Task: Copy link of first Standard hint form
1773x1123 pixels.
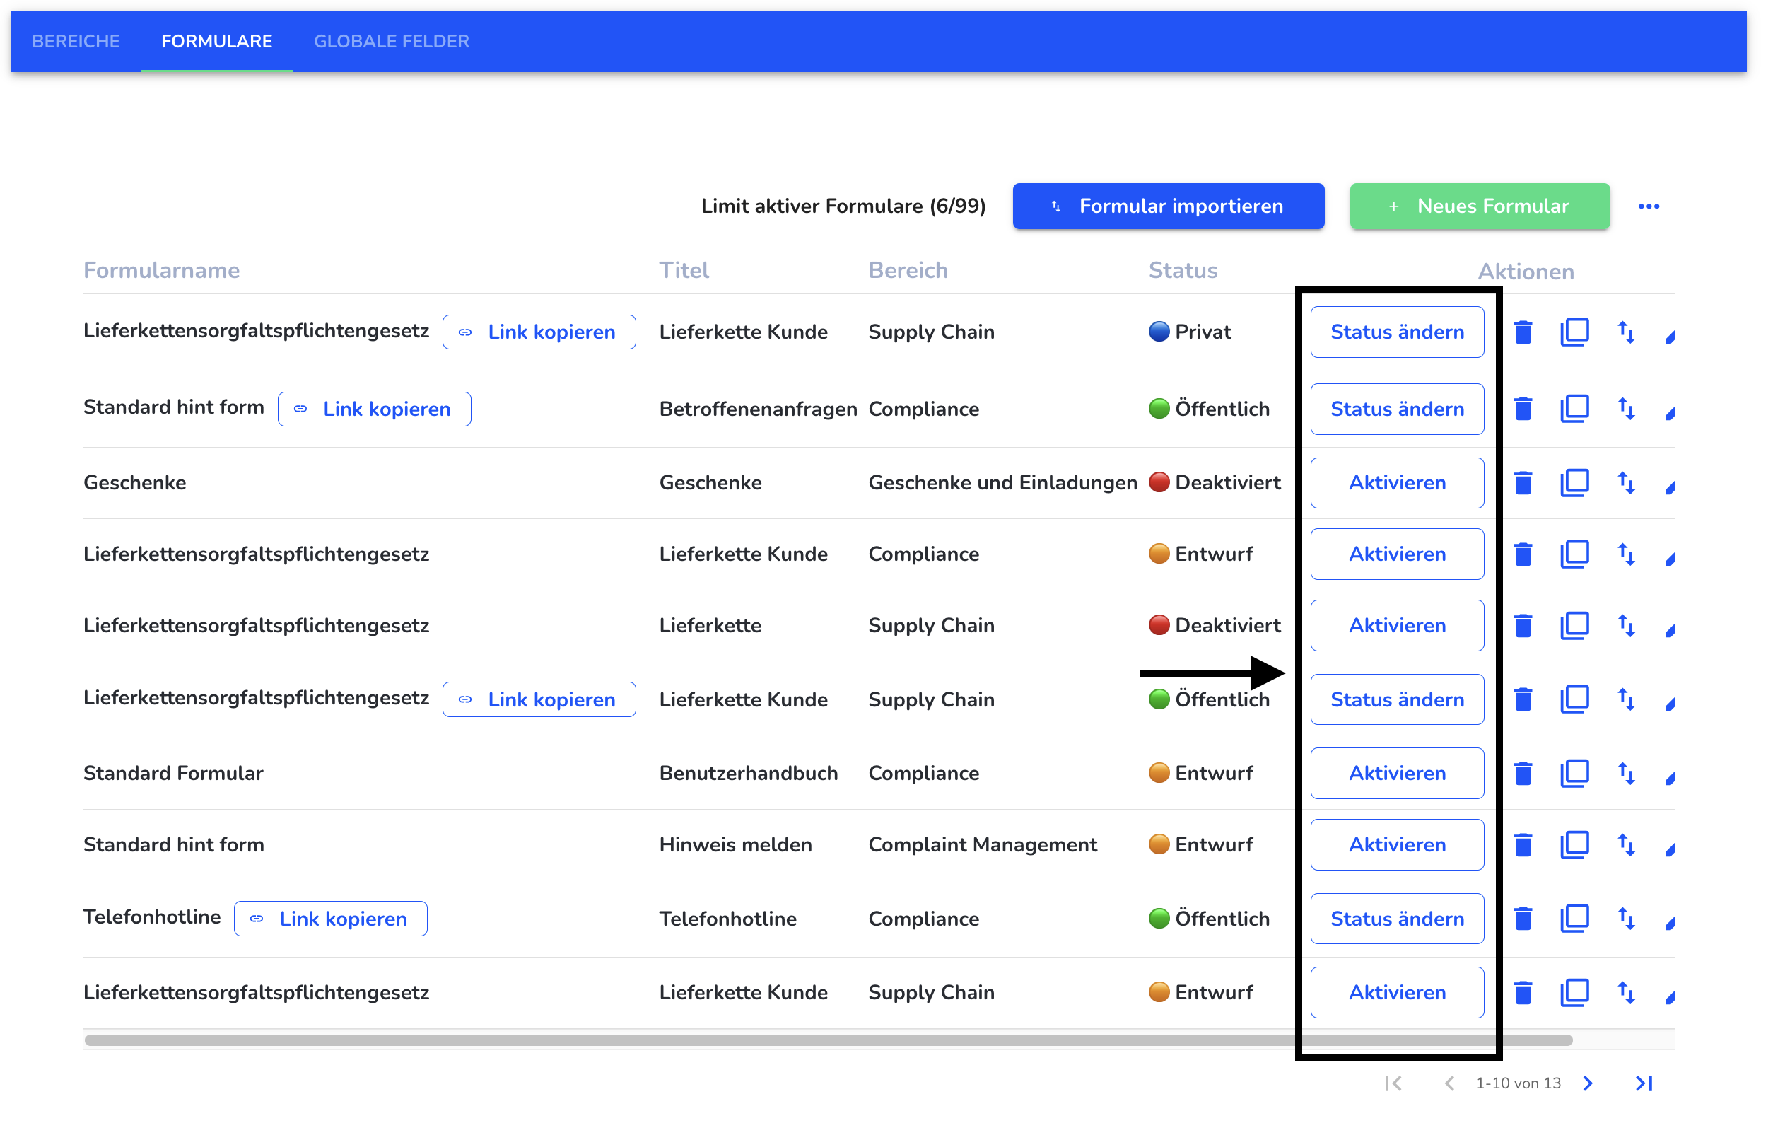Action: [x=374, y=409]
